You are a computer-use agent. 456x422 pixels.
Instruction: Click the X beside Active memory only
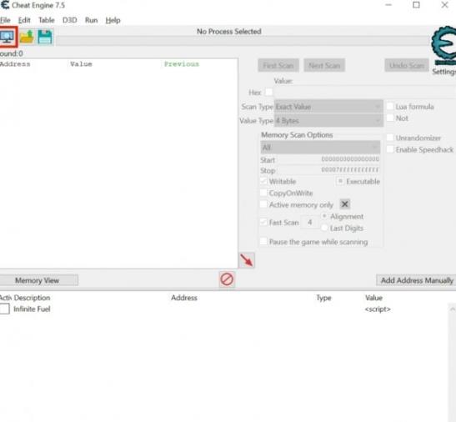click(344, 204)
